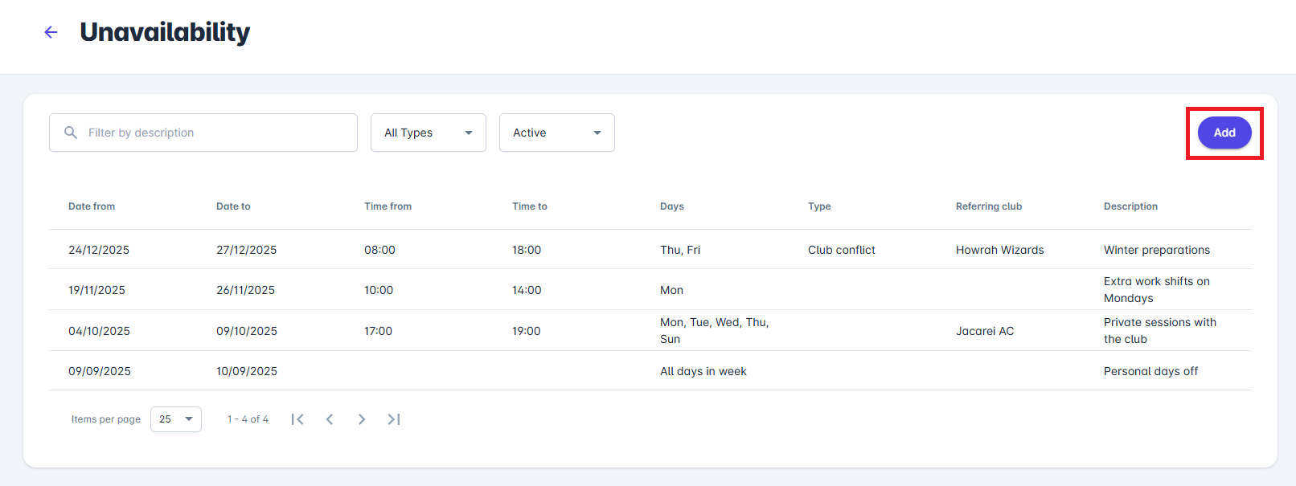1296x486 pixels.
Task: Open the Winter preparations row
Action: point(1156,250)
